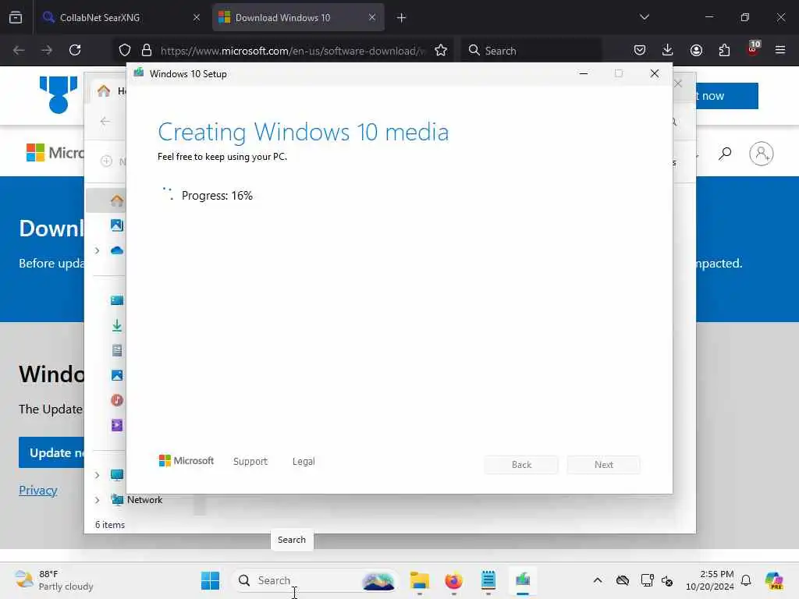Click the Update now button on webpage
This screenshot has width=799, height=599.
pos(51,452)
